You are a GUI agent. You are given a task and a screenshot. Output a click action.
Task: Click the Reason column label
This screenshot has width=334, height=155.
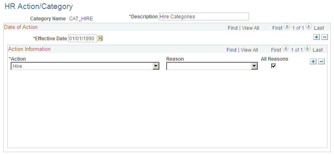pyautogui.click(x=175, y=59)
